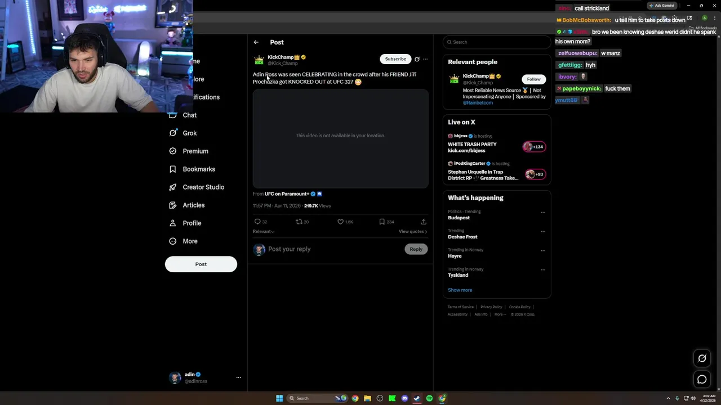Open the Premium page
The height and width of the screenshot is (405, 721).
[195, 151]
